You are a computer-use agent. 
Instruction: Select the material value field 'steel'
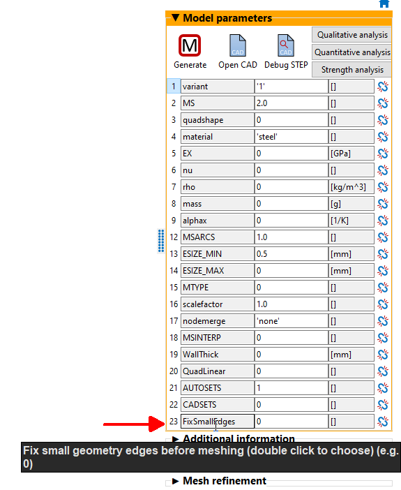coord(291,137)
